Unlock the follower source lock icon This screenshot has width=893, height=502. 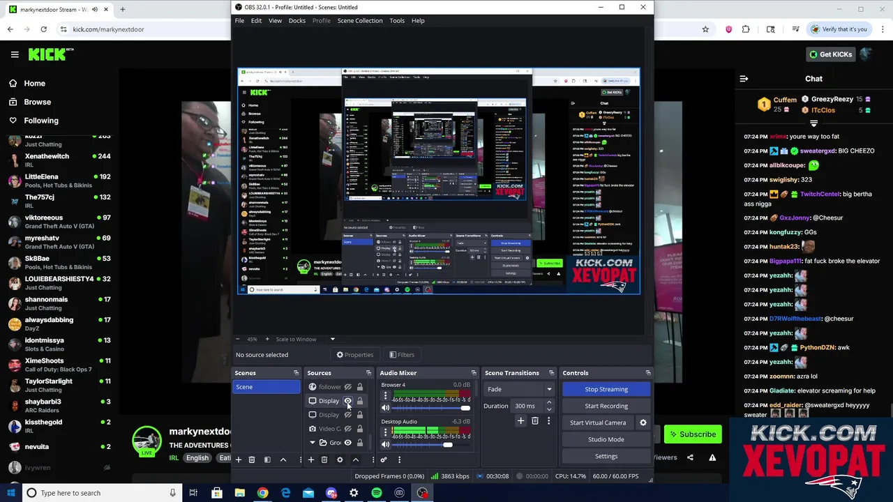[360, 387]
